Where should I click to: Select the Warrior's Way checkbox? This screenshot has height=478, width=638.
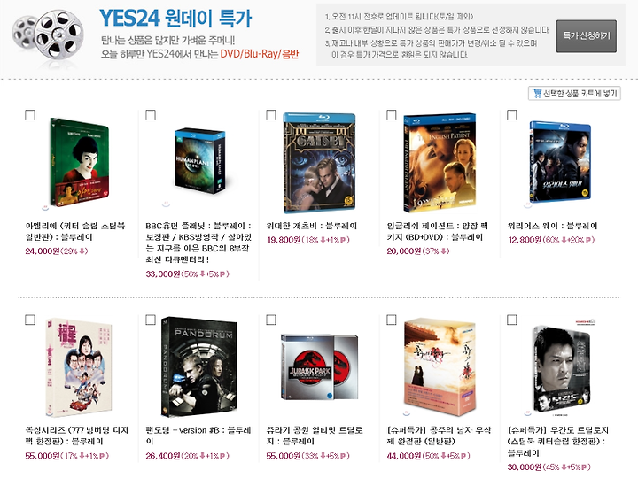pos(512,115)
